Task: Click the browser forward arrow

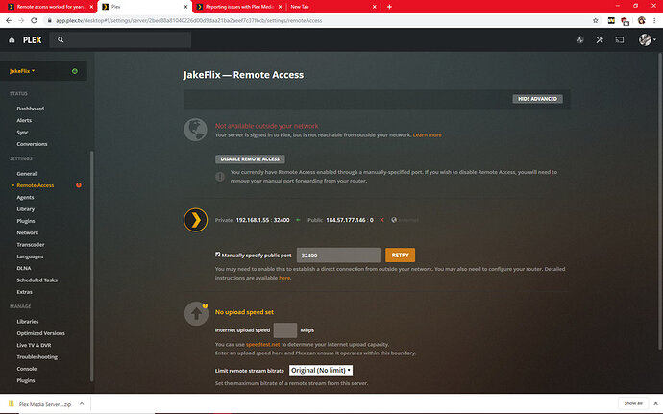Action: [21, 20]
